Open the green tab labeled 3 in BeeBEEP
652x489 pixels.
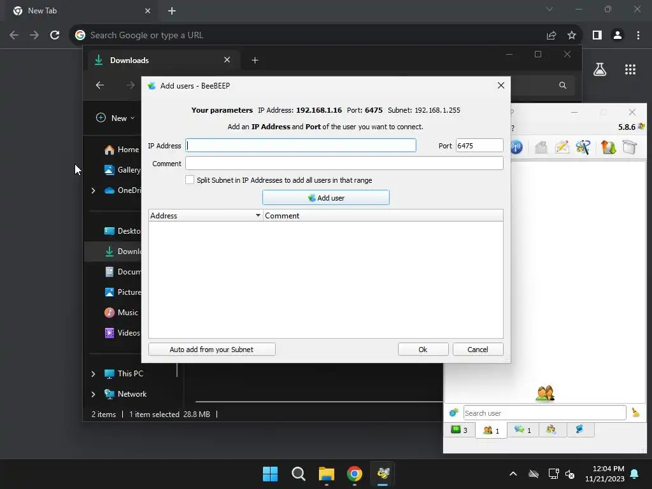coord(460,430)
